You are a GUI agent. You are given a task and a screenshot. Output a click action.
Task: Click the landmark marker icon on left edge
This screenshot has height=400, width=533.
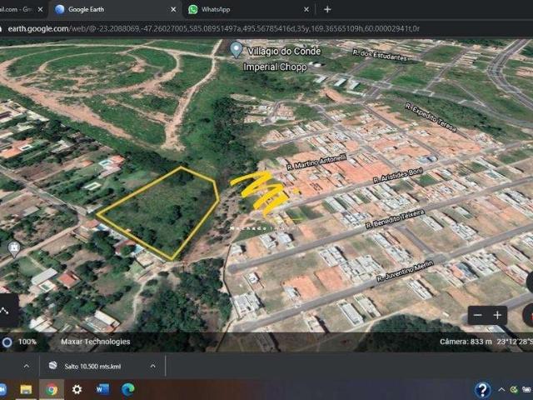click(13, 247)
